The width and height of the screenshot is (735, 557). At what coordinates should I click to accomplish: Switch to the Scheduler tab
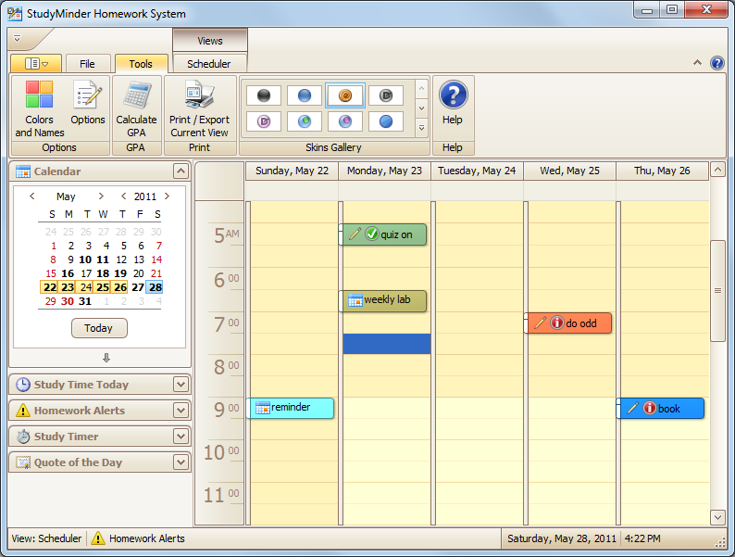[209, 64]
